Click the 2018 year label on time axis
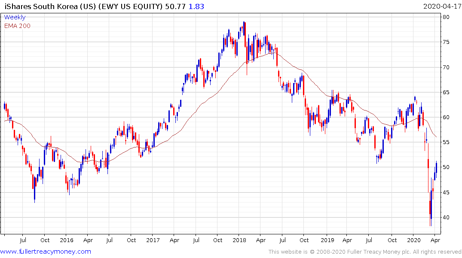Screen dimensions: 462x258 point(239,240)
